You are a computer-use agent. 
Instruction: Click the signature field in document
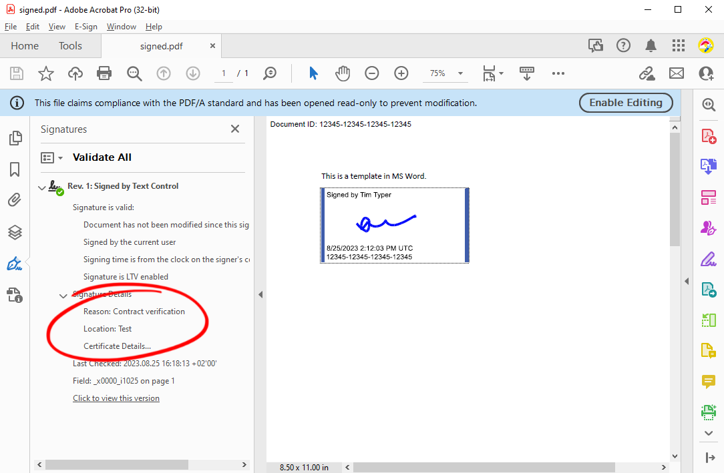[395, 225]
